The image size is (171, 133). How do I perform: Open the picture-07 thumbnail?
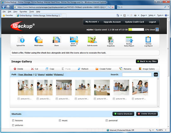coord(140,87)
